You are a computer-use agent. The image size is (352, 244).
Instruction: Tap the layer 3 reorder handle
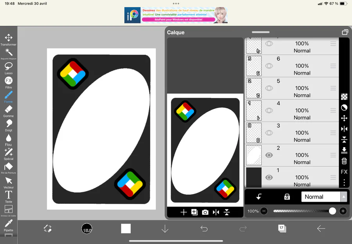point(333,133)
